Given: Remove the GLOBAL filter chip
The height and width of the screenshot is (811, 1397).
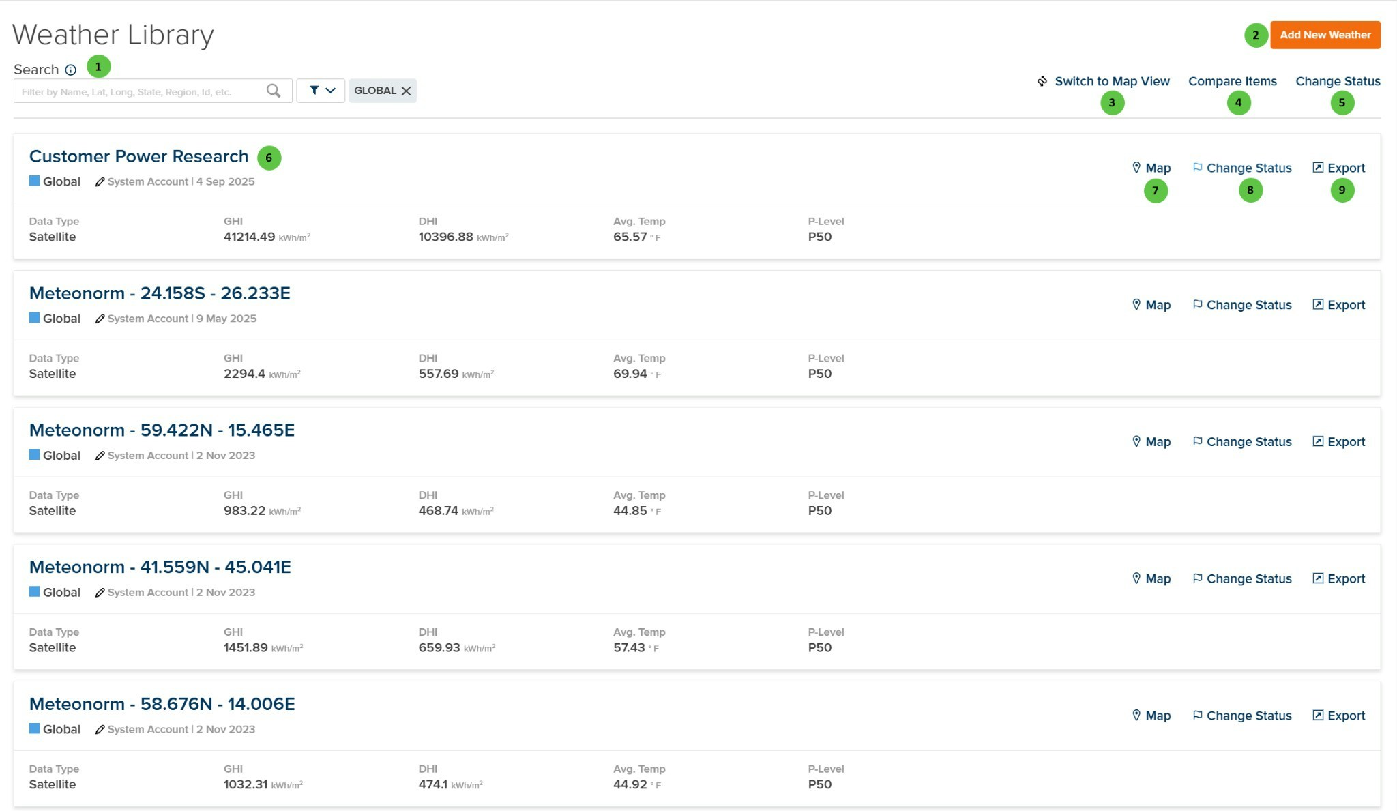Looking at the screenshot, I should pos(407,91).
